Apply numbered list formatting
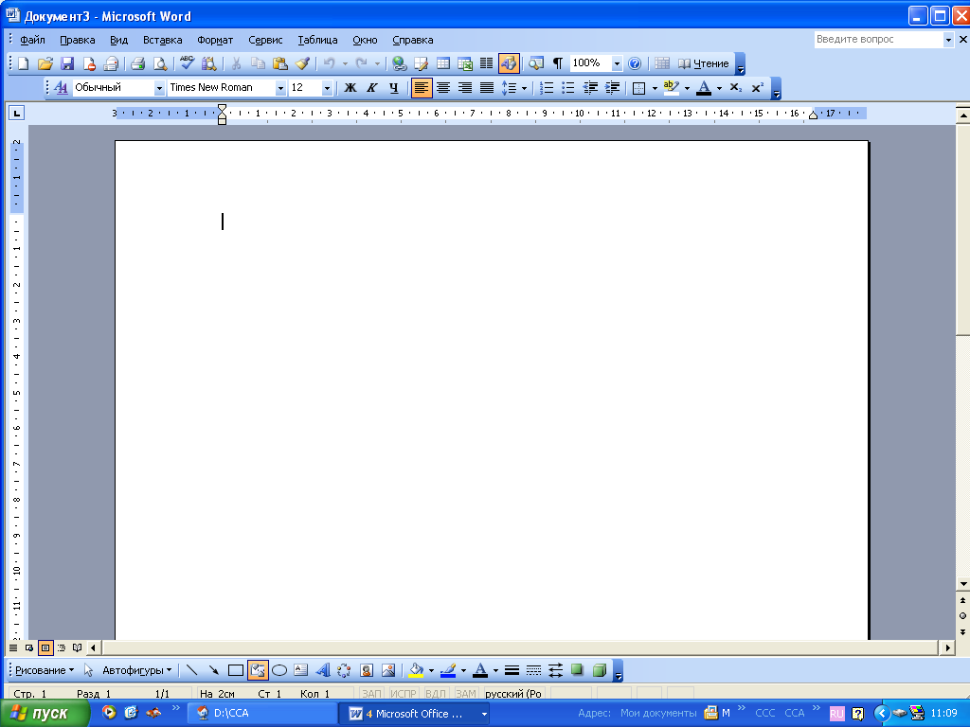The height and width of the screenshot is (727, 970). pos(547,88)
